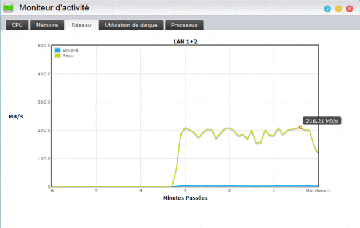Click the blue Envoyé legend swatch
Image resolution: width=360 pixels, height=228 pixels.
57,50
